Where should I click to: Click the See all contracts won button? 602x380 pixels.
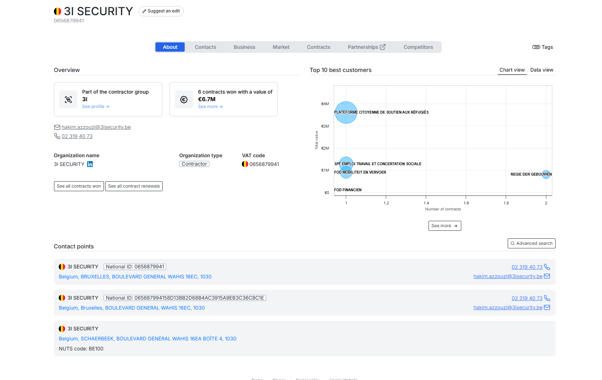(79, 186)
